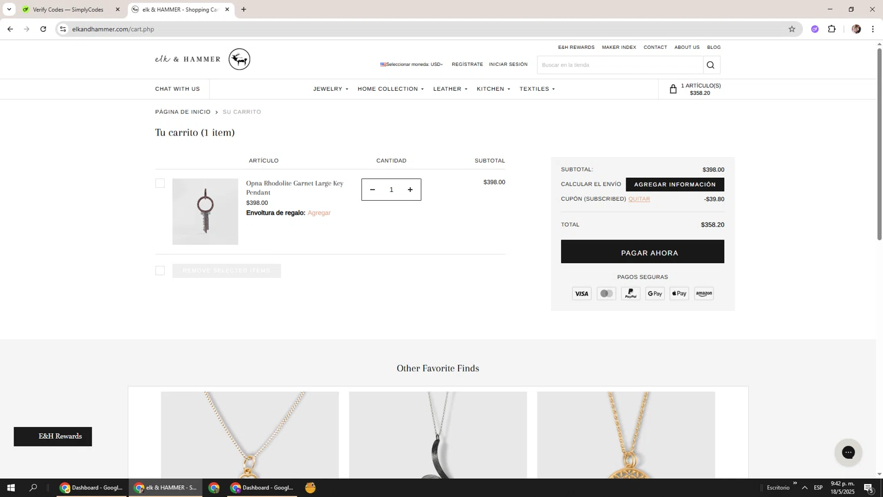Screen dimensions: 883x497
Task: Click the store search input field
Action: pyautogui.click(x=620, y=65)
